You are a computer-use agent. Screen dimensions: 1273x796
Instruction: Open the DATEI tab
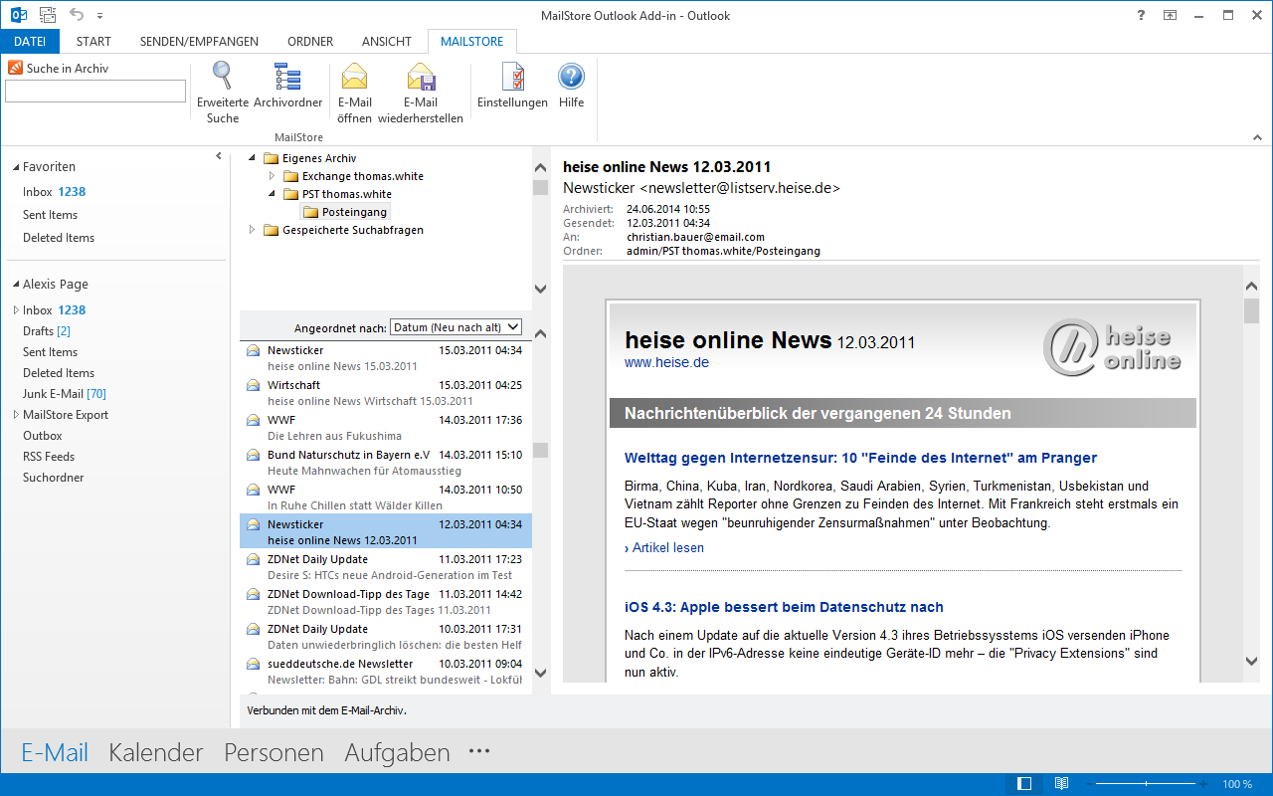(x=30, y=41)
